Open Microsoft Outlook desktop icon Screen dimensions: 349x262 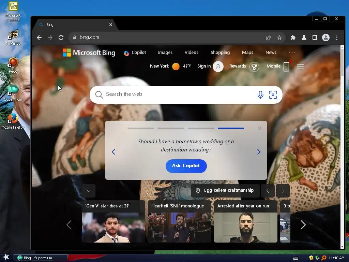point(13,12)
